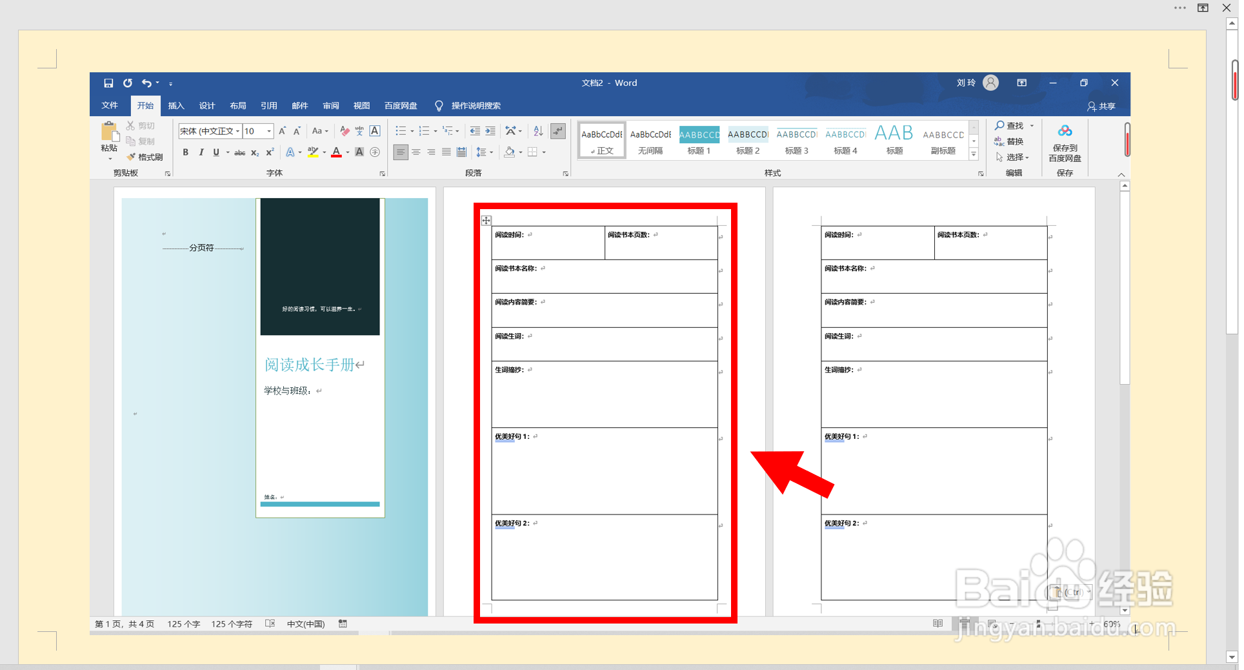Click the Share (共享) button
Image resolution: width=1244 pixels, height=670 pixels.
1101,106
